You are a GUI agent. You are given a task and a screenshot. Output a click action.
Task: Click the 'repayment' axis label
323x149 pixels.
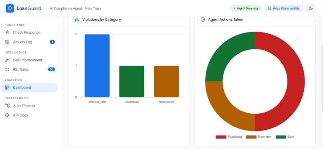[166, 102]
